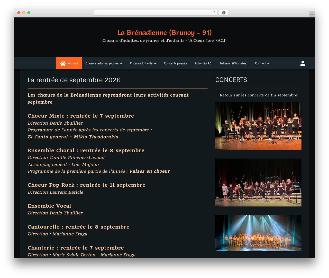Expand the Contact menu chevron

pyautogui.click(x=268, y=64)
